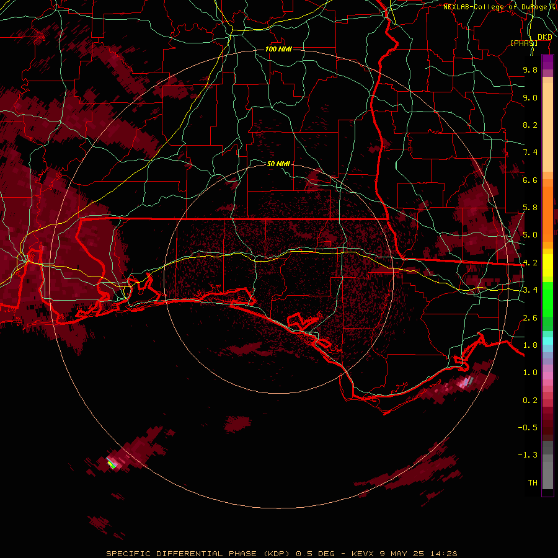The image size is (558, 558).
Task: Click the yellow segment of the colorbar
Action: 547,265
